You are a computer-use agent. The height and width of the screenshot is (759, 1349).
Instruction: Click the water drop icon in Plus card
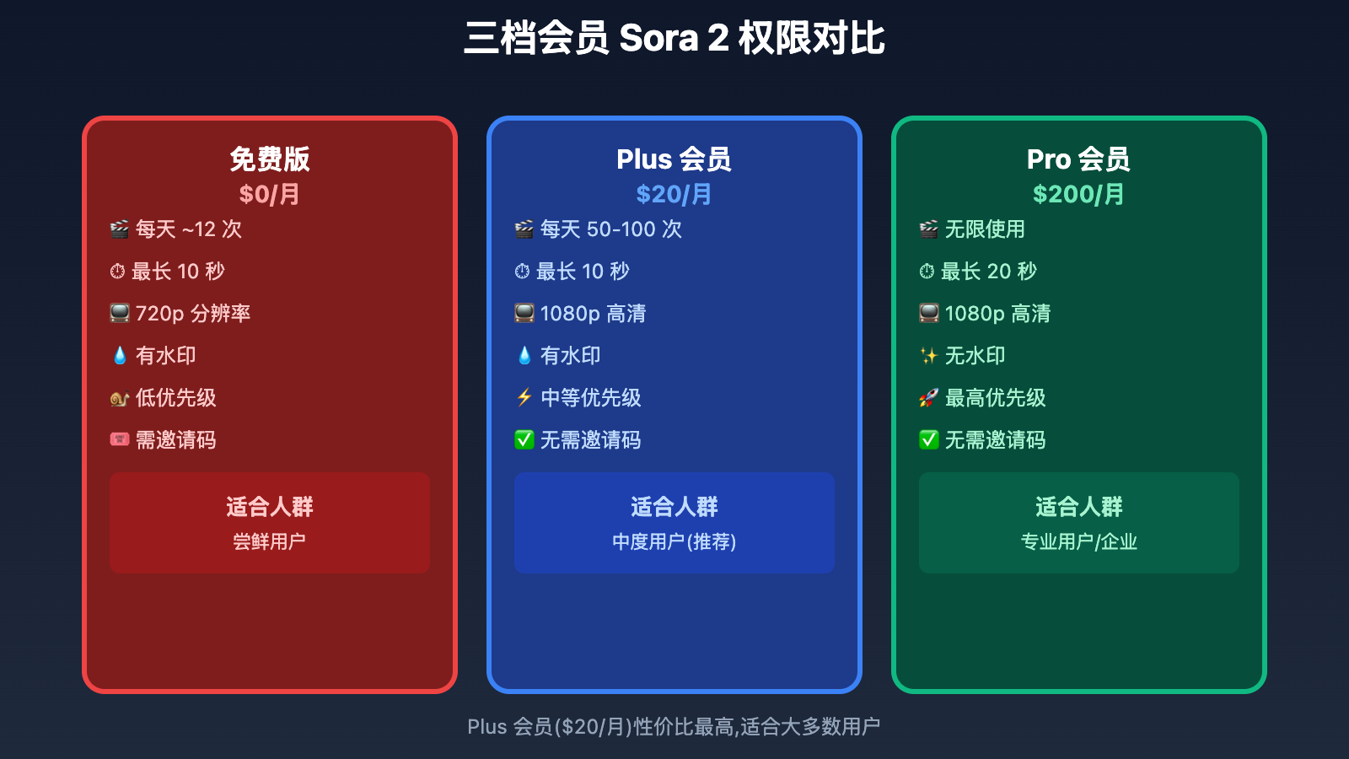[x=524, y=356]
